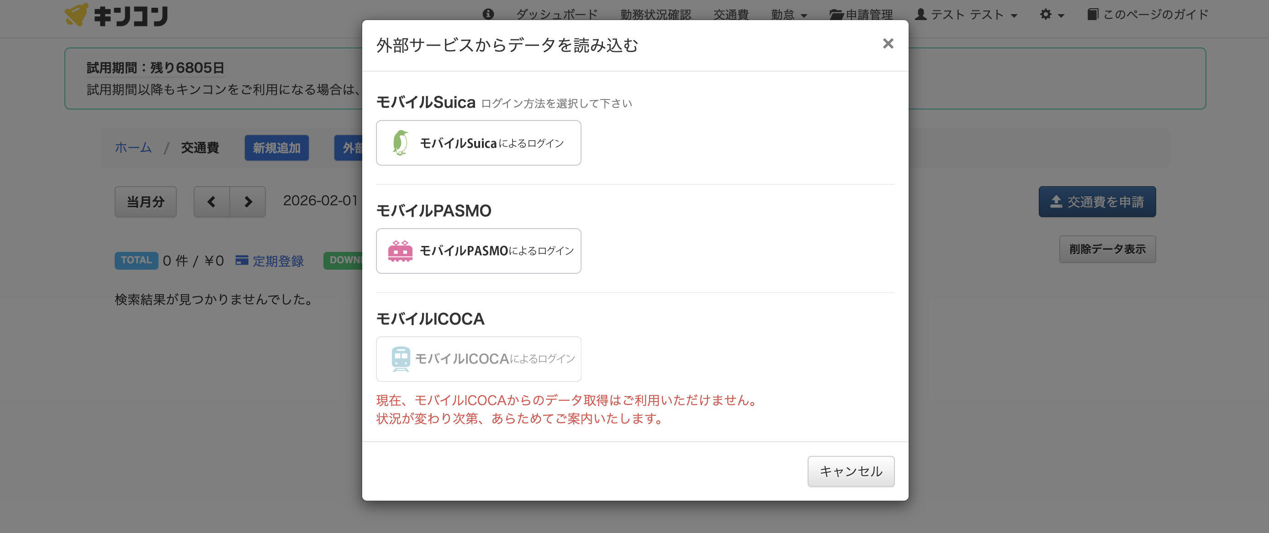
Task: Open 勤務状況確認 in the navbar
Action: tap(656, 14)
